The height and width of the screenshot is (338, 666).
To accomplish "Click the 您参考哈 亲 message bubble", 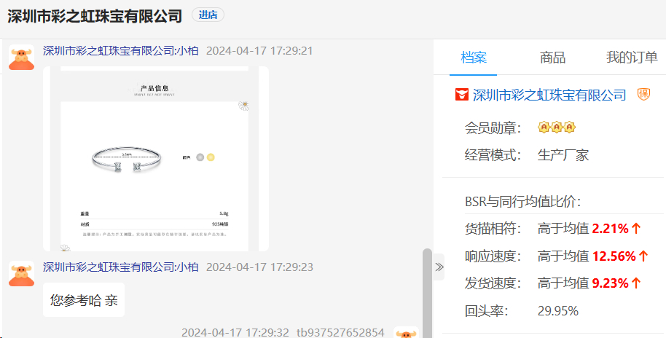I will pyautogui.click(x=84, y=300).
